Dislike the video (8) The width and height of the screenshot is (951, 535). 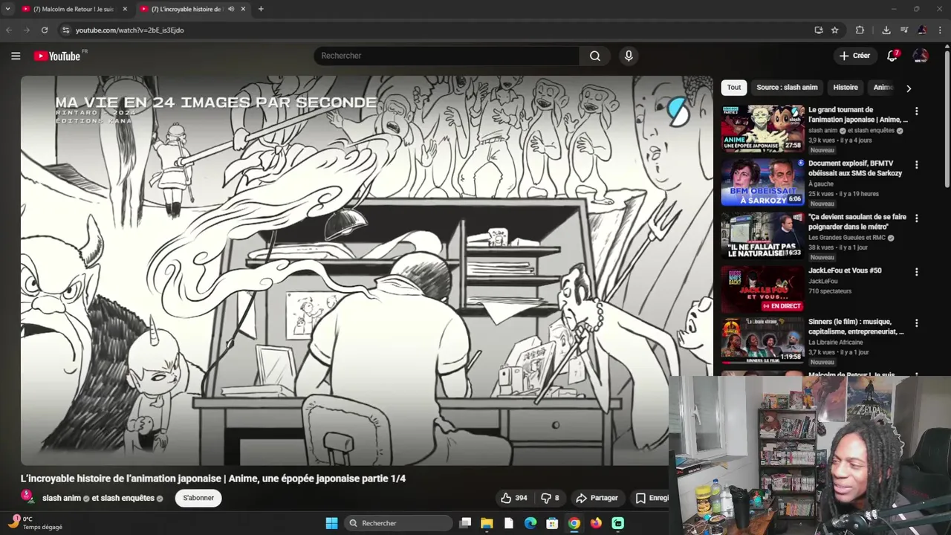[550, 498]
